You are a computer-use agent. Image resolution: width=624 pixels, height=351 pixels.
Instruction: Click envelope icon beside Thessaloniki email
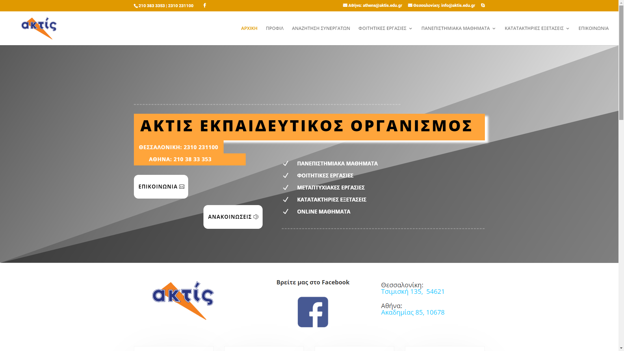click(410, 5)
